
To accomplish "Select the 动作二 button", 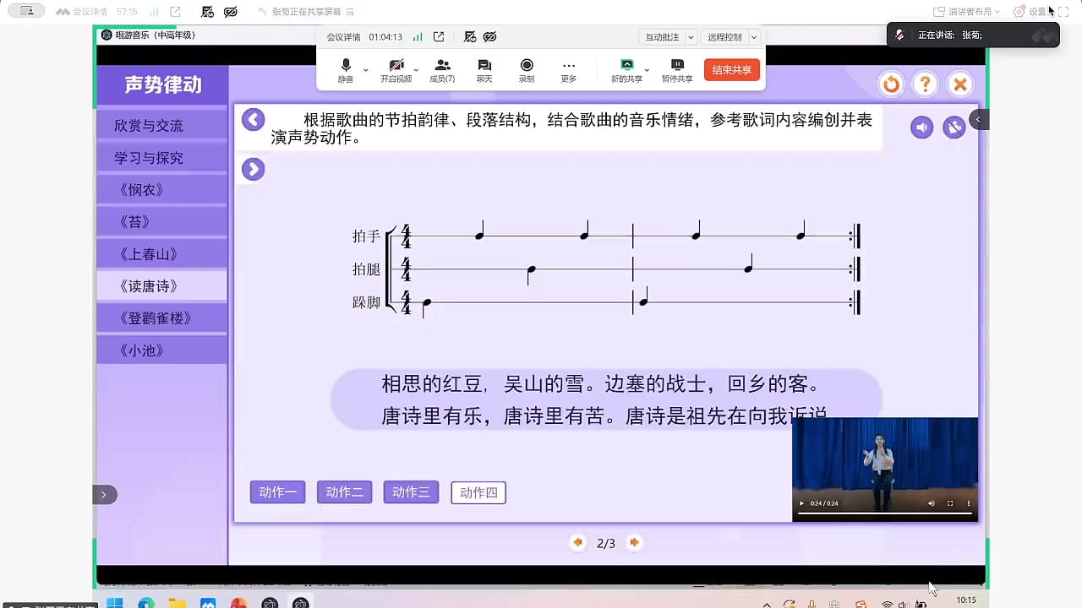I will [345, 492].
